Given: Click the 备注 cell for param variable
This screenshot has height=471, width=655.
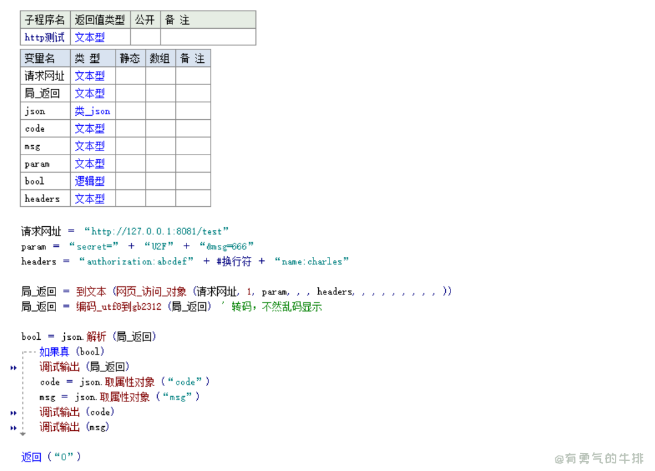Looking at the screenshot, I should click(x=192, y=164).
